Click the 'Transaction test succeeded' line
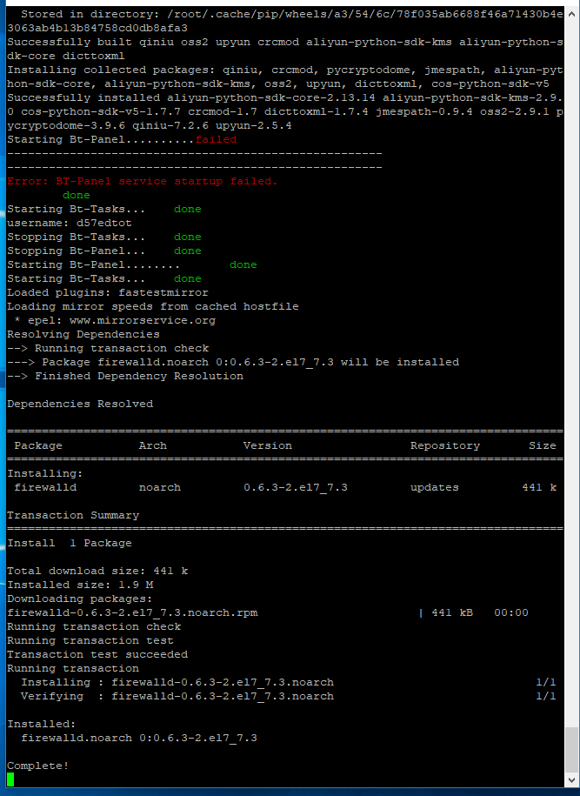 point(97,654)
